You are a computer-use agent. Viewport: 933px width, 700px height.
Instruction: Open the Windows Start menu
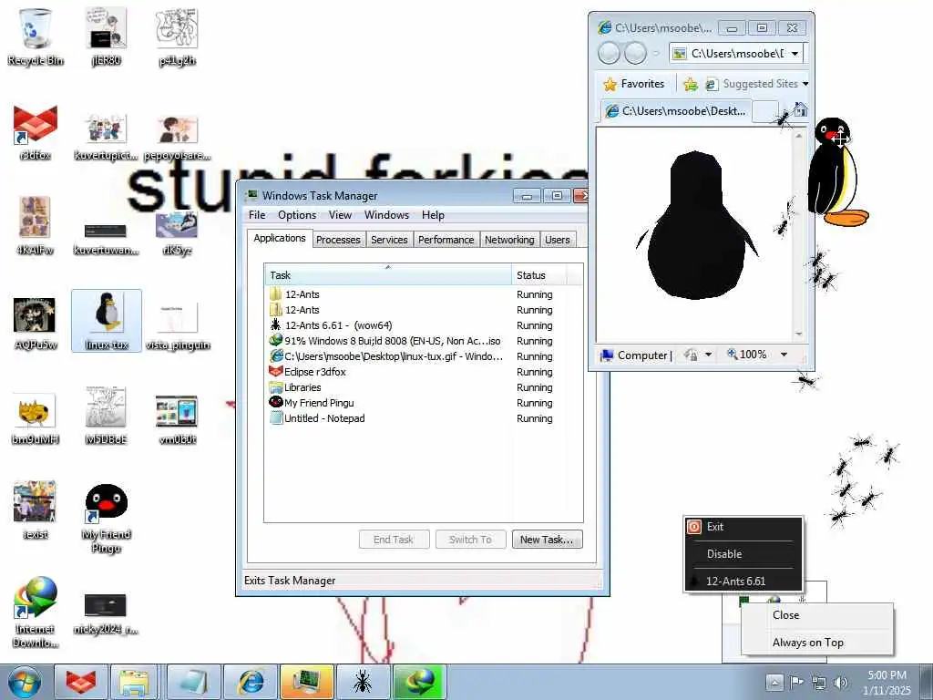point(25,682)
